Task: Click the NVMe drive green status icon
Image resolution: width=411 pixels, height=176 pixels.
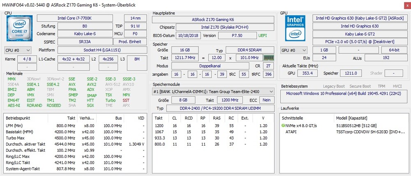Action: click(283, 126)
